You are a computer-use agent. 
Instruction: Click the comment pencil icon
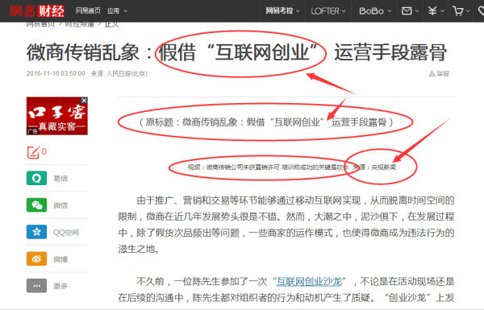pyautogui.click(x=33, y=152)
